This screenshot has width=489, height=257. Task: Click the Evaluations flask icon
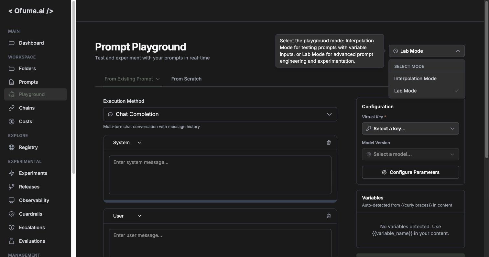click(12, 241)
